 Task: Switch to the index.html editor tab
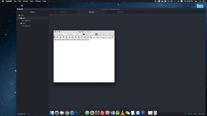tap(120, 12)
